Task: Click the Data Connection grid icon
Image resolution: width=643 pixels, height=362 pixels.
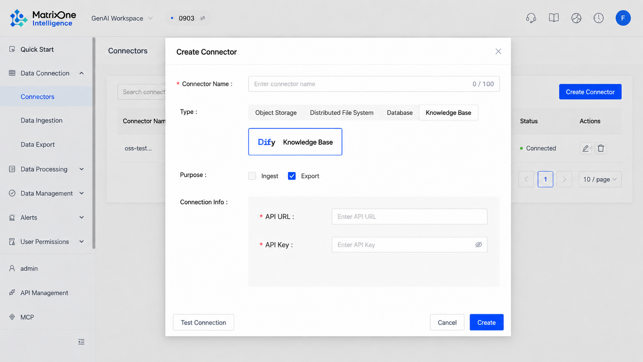Action: click(12, 73)
